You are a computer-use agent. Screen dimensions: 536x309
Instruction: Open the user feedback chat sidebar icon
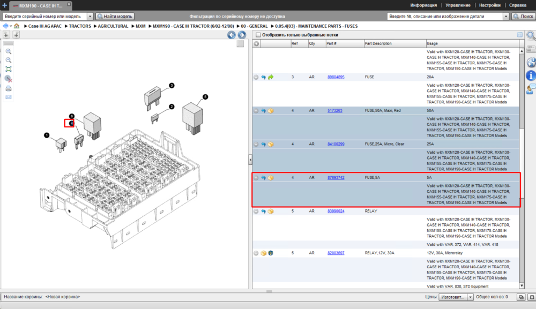(x=531, y=89)
